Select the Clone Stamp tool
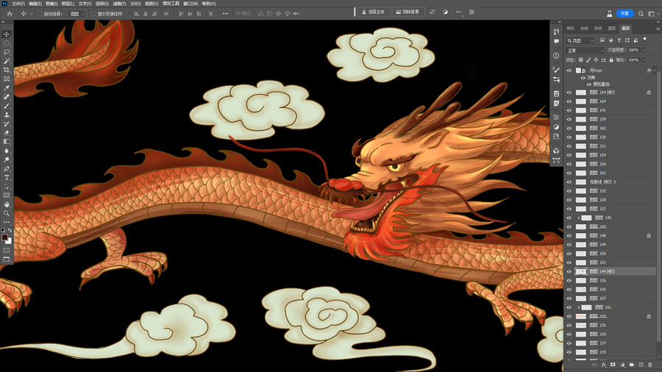Image resolution: width=662 pixels, height=372 pixels. pyautogui.click(x=7, y=115)
